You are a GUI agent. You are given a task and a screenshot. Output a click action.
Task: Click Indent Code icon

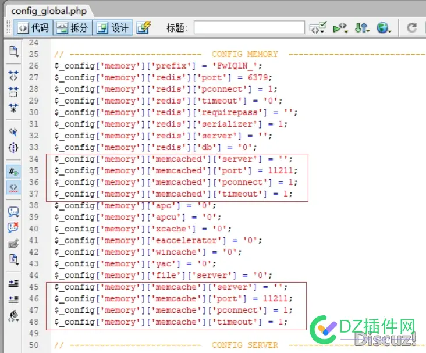click(13, 283)
